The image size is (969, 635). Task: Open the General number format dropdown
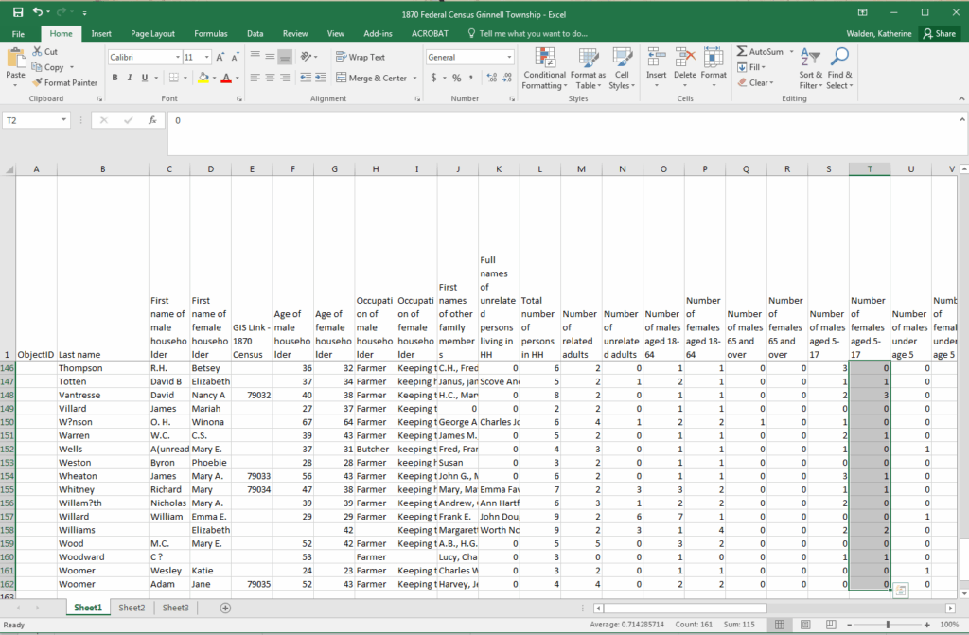[x=510, y=57]
